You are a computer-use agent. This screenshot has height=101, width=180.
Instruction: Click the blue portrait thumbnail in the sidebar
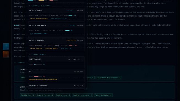[x=6, y=47]
